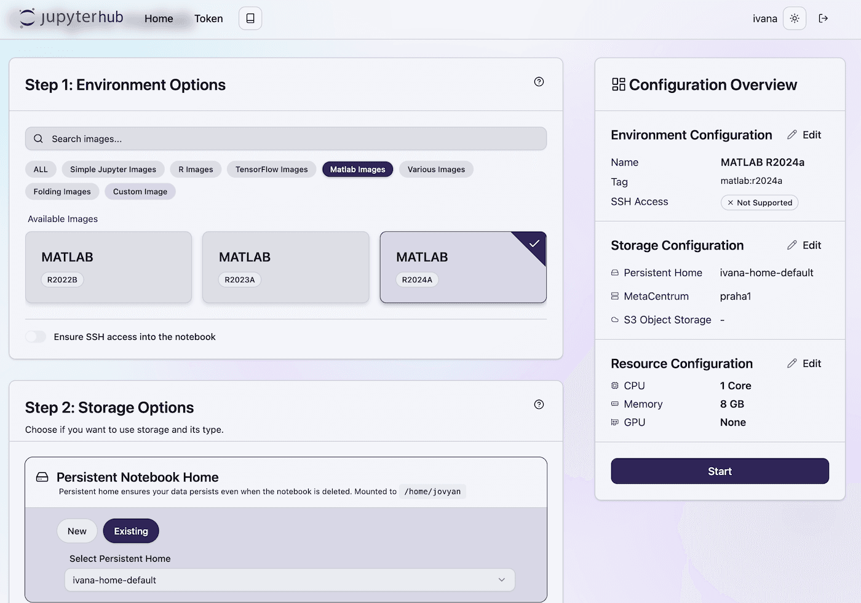Select the MATLAB R2022B image card
The height and width of the screenshot is (603, 861).
coord(109,267)
